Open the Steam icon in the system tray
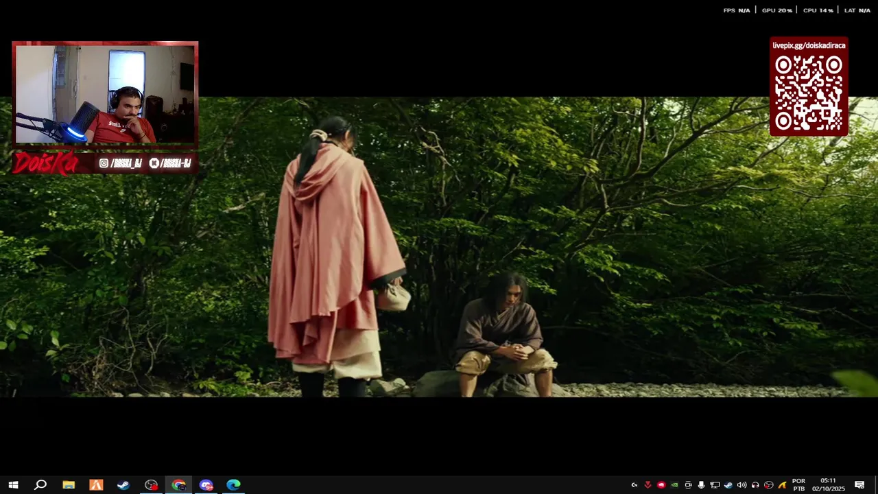Viewport: 878px width, 494px height. [728, 485]
